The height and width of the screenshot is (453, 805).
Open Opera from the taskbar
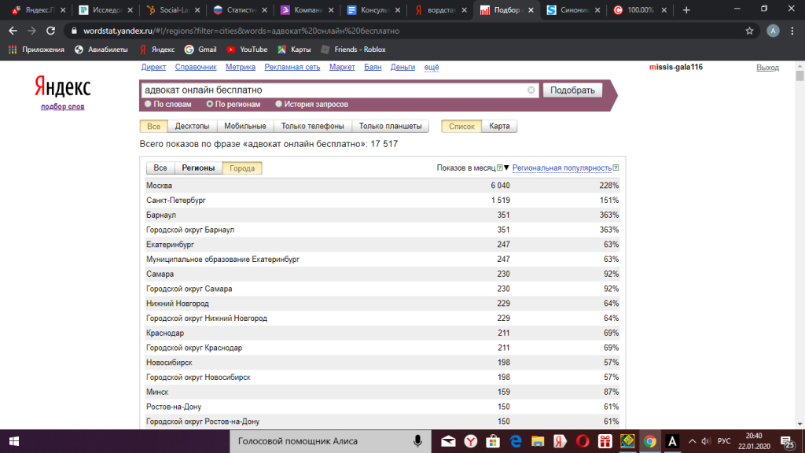click(583, 441)
